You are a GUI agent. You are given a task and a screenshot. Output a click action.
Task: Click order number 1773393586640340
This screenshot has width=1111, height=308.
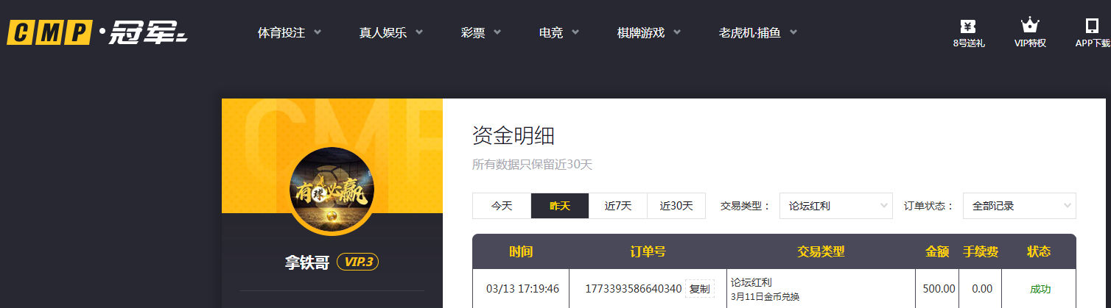click(x=633, y=289)
